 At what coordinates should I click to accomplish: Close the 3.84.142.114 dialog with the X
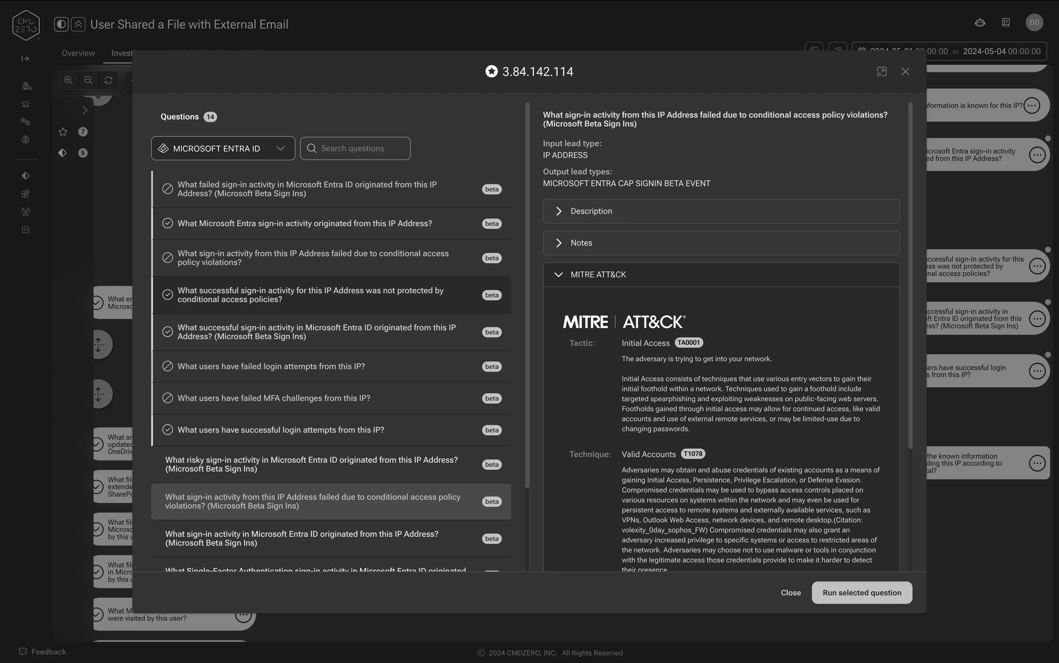[905, 71]
